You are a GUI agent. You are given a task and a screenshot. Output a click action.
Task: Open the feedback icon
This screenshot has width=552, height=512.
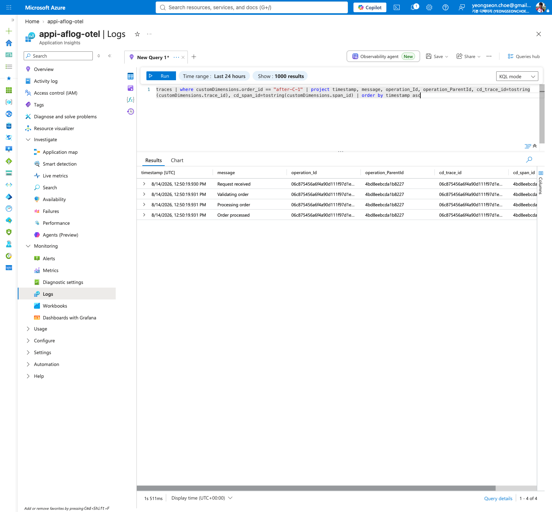[x=462, y=7]
